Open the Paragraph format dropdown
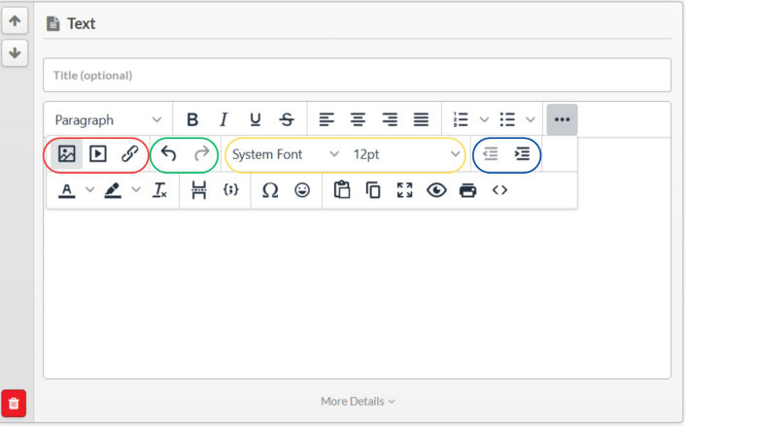758x426 pixels. point(108,119)
